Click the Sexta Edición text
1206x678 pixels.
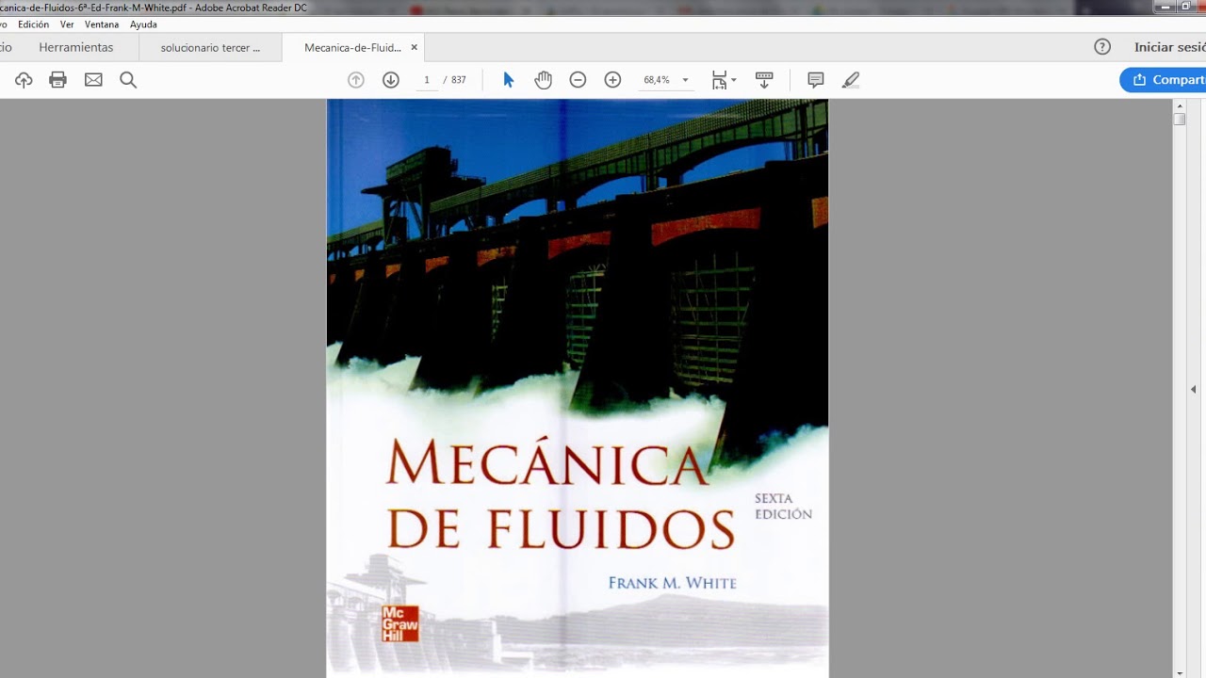(x=783, y=507)
